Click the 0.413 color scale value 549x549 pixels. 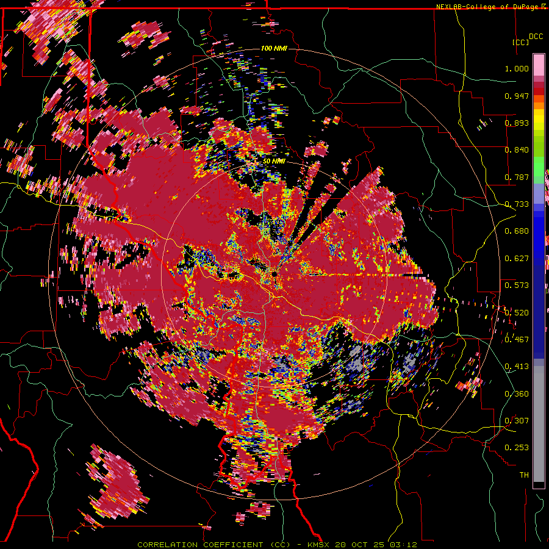pyautogui.click(x=517, y=367)
